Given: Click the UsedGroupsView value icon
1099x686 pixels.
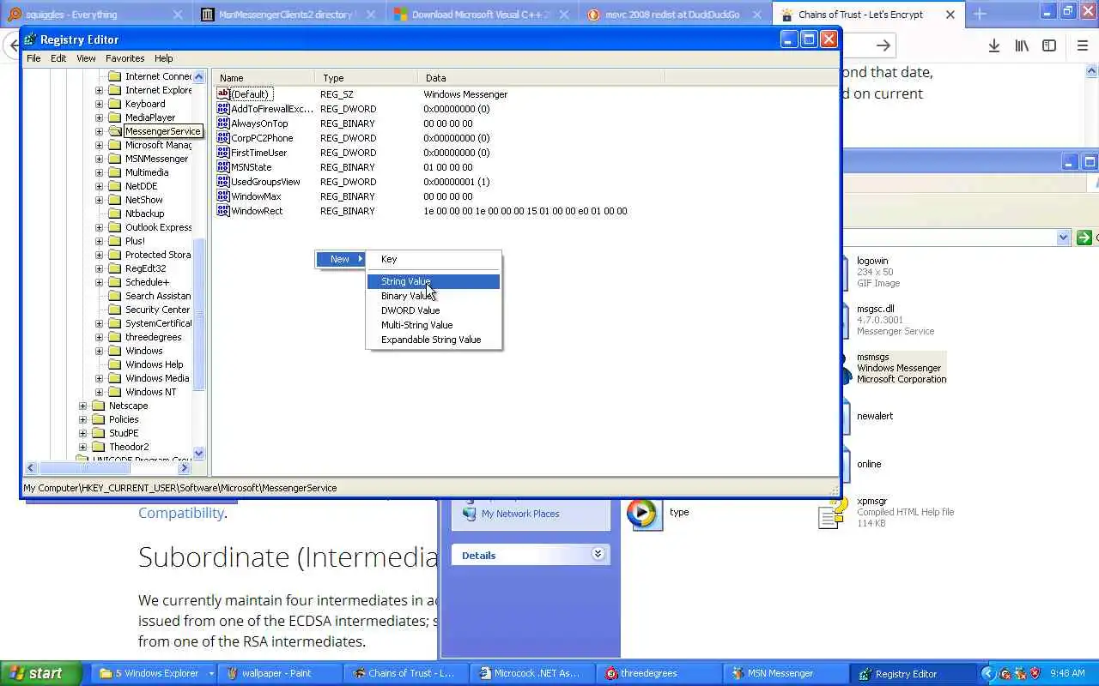Looking at the screenshot, I should pos(223,182).
